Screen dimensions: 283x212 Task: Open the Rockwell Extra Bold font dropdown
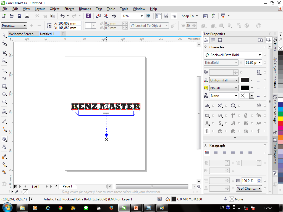coord(260,55)
